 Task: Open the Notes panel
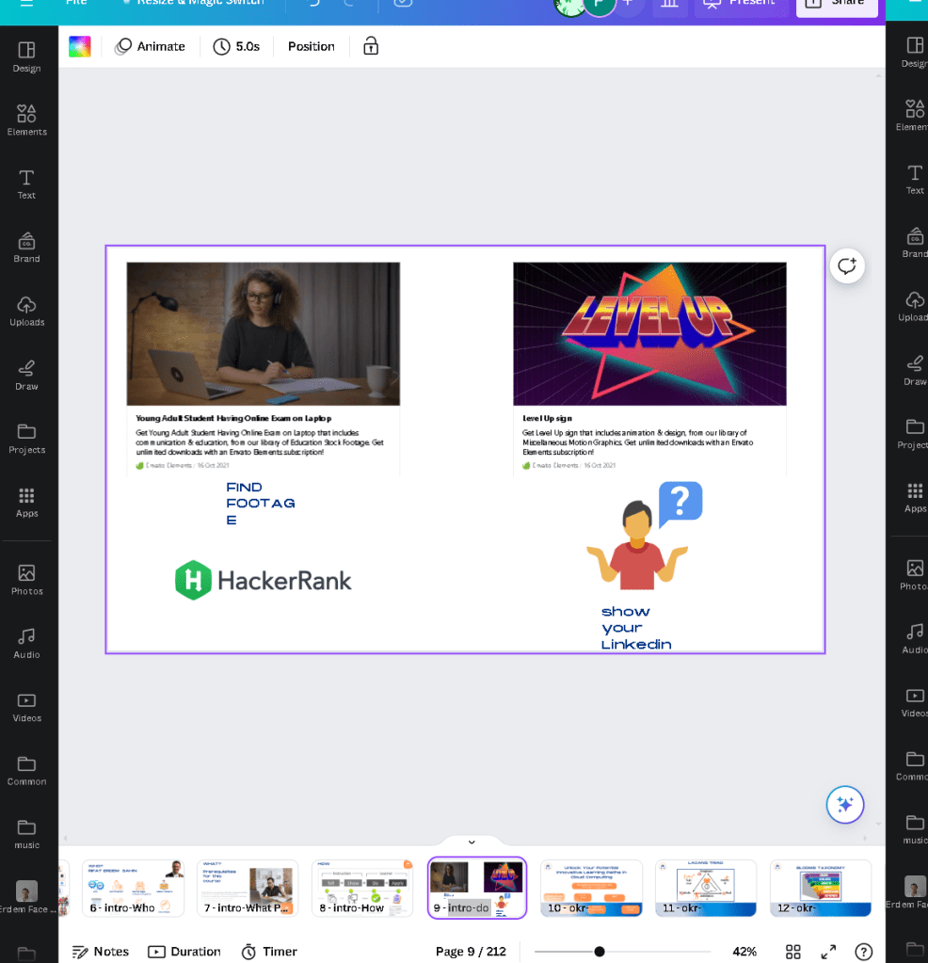click(100, 952)
